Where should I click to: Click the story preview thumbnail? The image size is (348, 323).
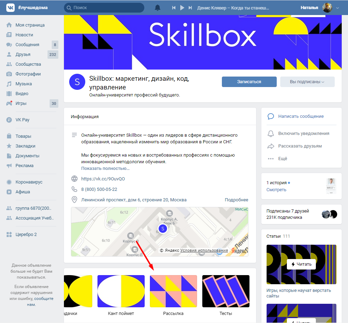[331, 186]
